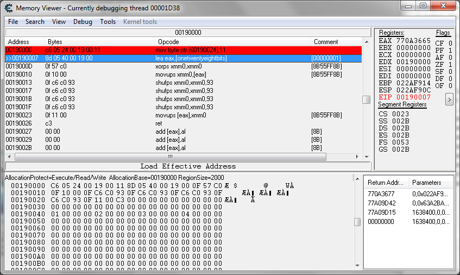Open the Tools menu
This screenshot has width=460, height=275.
tap(108, 22)
